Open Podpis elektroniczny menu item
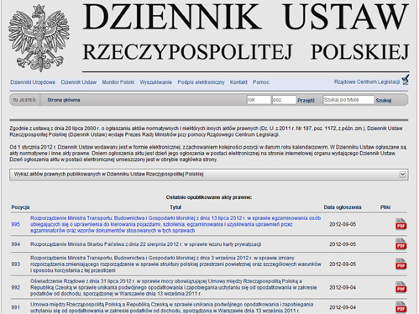Image resolution: width=419 pixels, height=314 pixels. point(201,82)
